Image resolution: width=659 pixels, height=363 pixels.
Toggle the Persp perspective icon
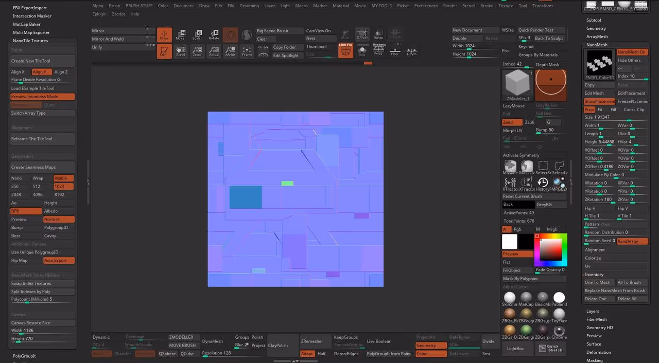[378, 50]
